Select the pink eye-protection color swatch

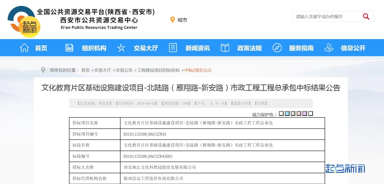pyautogui.click(x=299, y=114)
